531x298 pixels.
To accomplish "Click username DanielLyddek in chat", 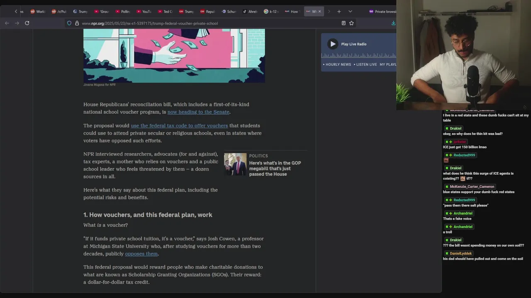I will pos(460,253).
